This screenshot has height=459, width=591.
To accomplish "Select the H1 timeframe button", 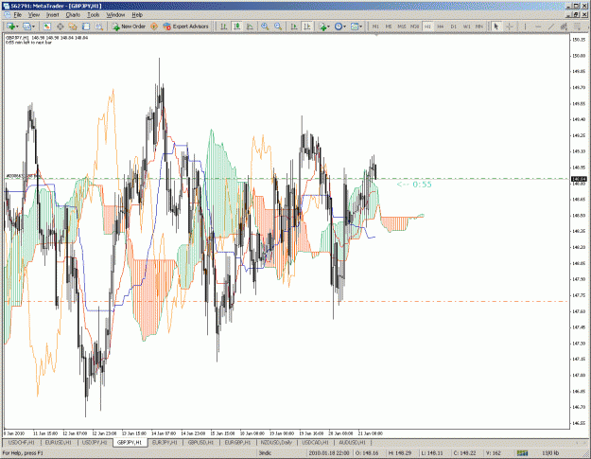I will [427, 26].
